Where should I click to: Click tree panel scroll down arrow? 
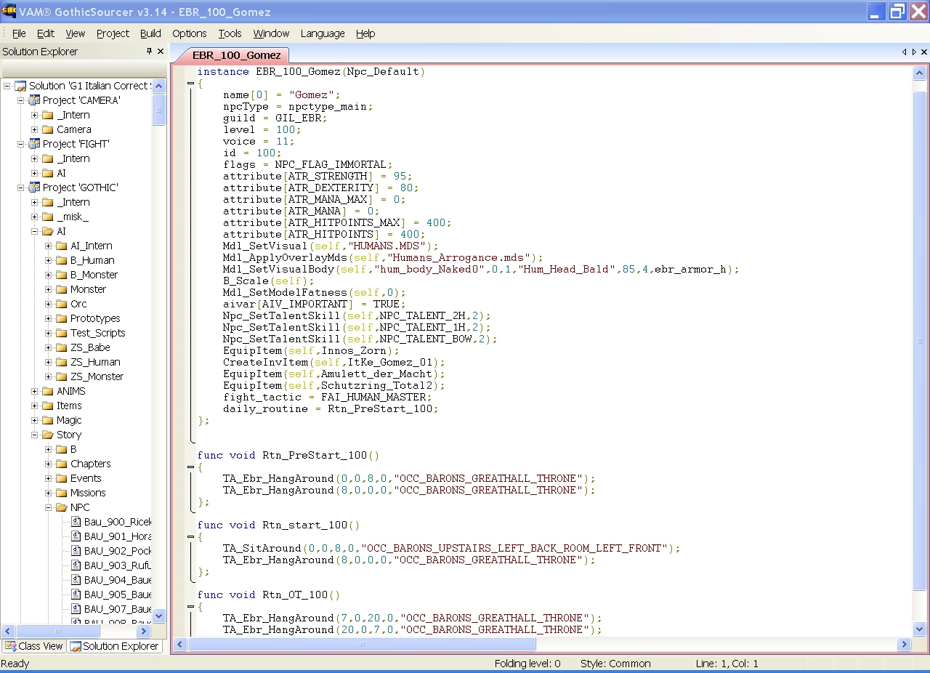pos(159,616)
